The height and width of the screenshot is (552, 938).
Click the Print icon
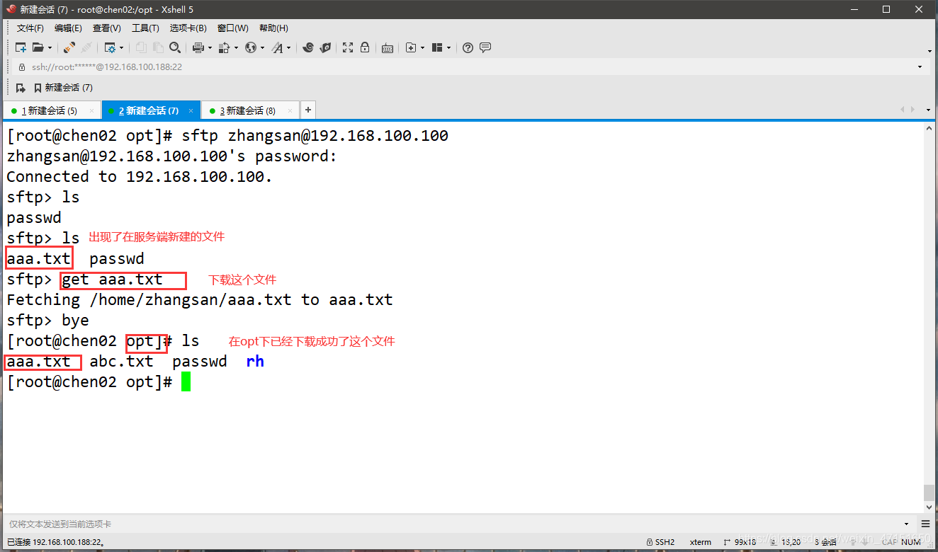point(198,47)
